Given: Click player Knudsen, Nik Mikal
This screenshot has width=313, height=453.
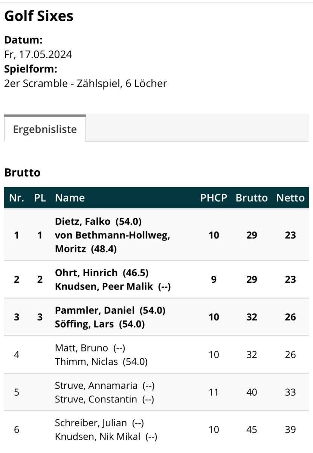Looking at the screenshot, I should click(x=98, y=437).
